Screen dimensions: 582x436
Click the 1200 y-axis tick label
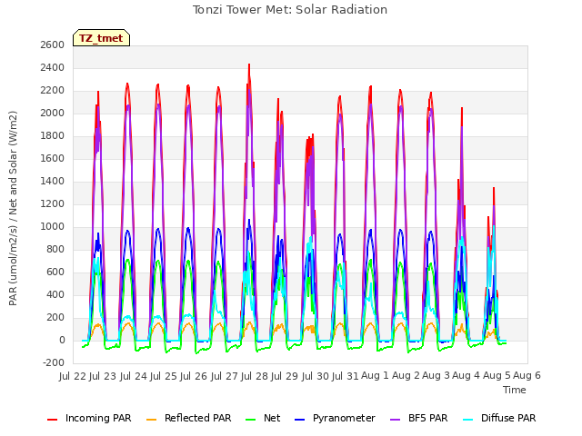click(x=53, y=203)
